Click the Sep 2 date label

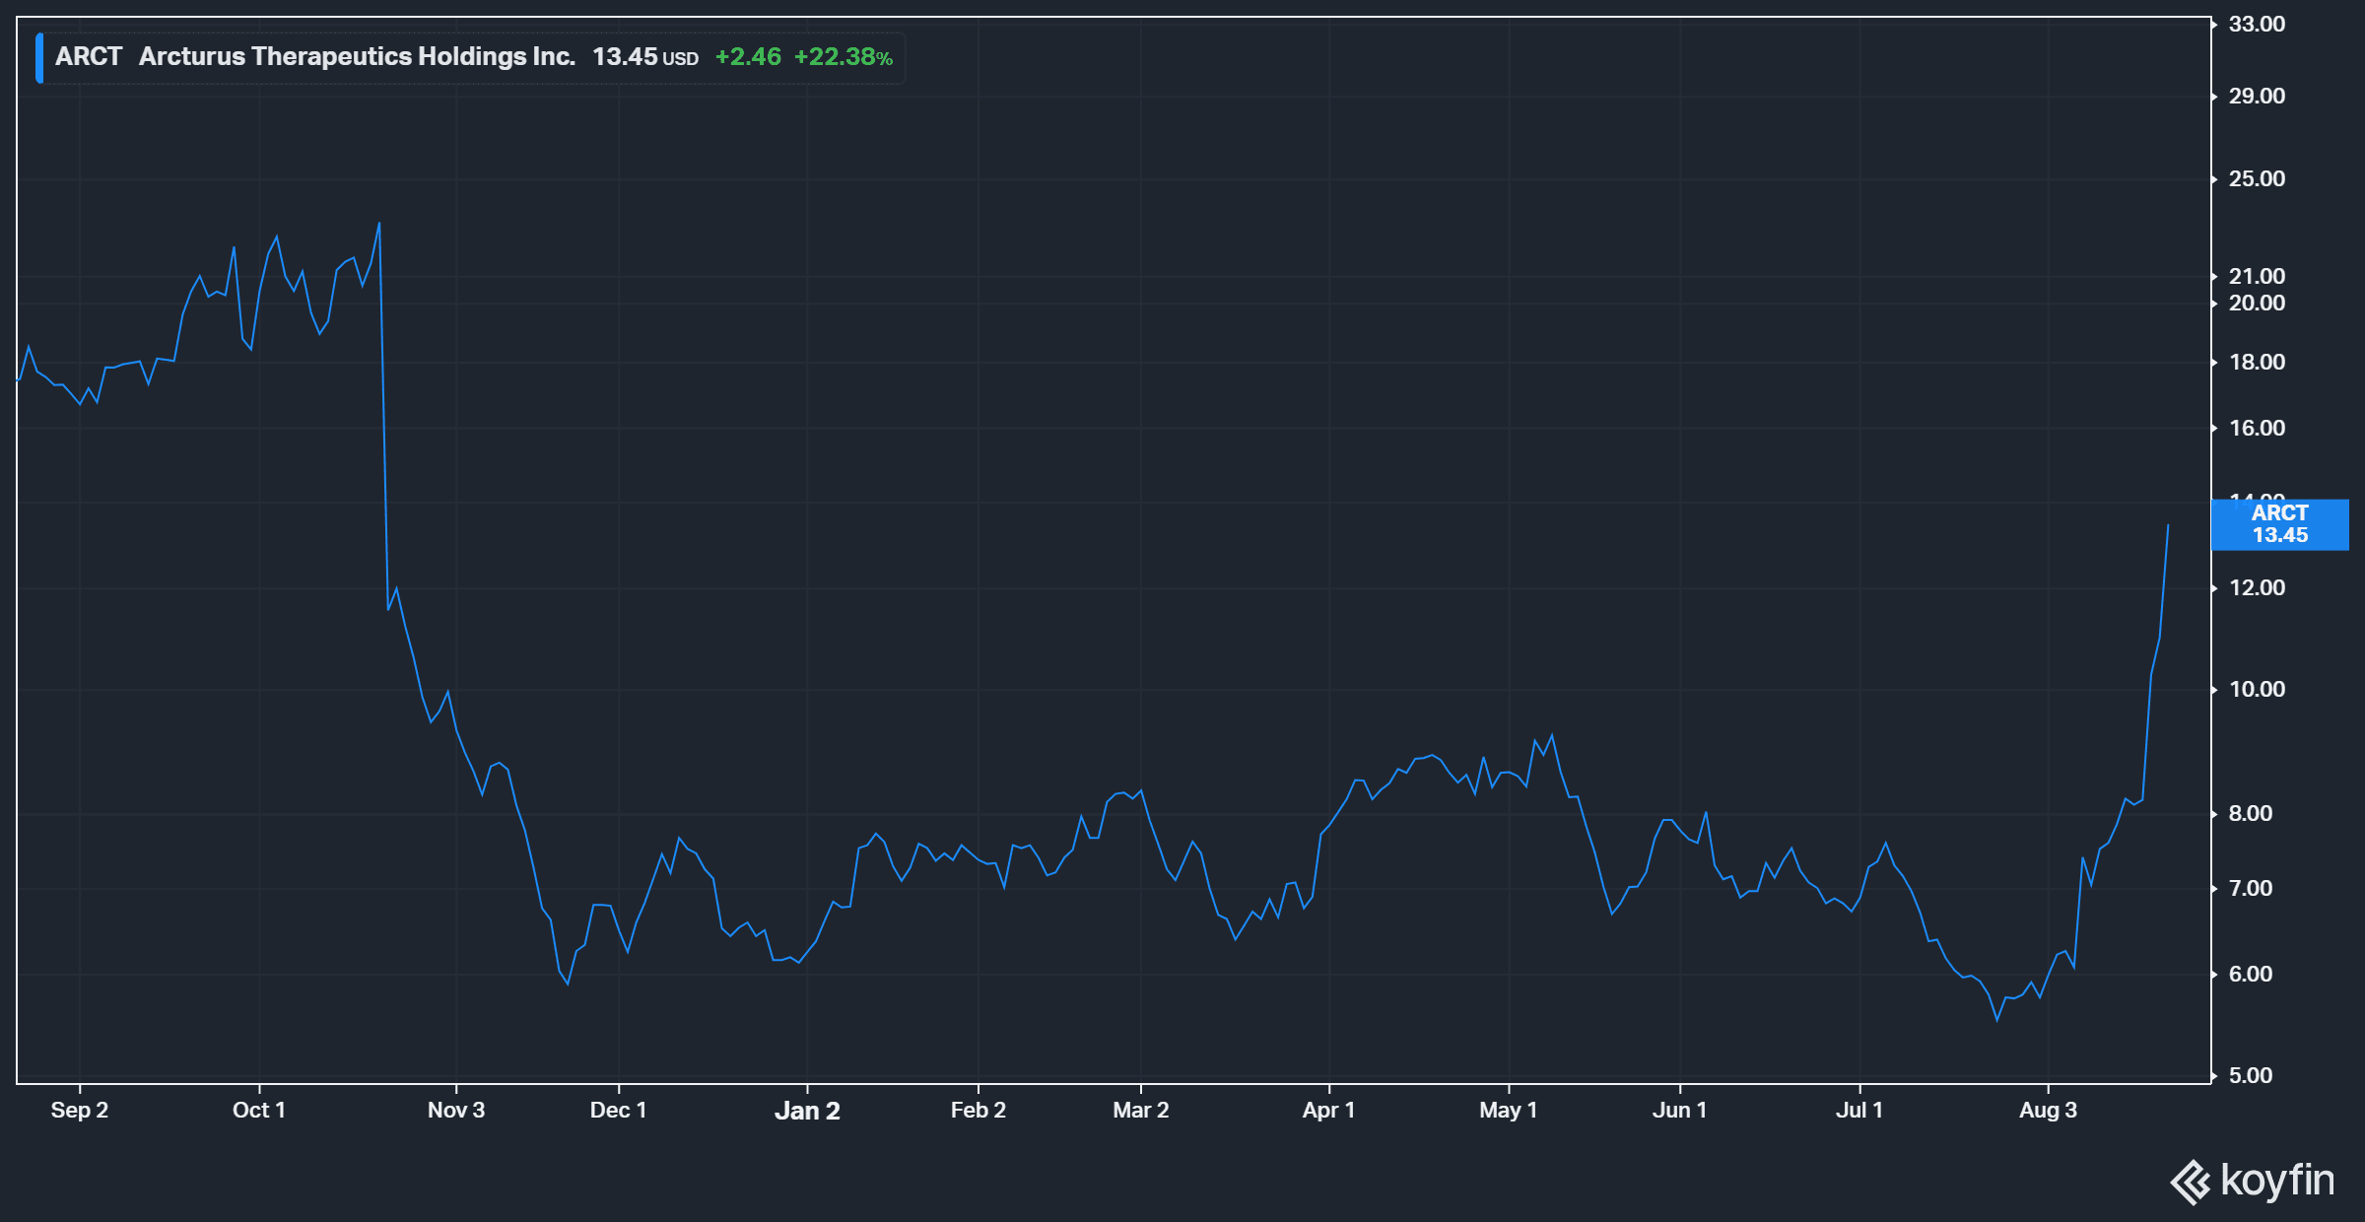click(x=80, y=1111)
